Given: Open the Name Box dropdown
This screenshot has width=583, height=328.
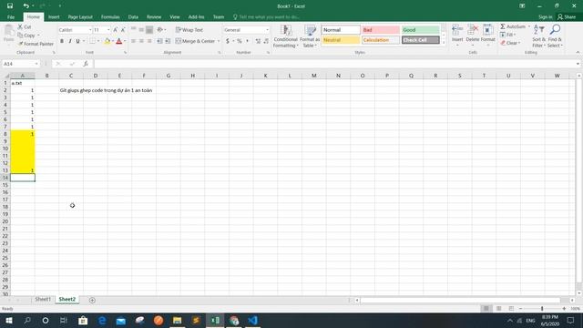Looking at the screenshot, I should (x=36, y=64).
